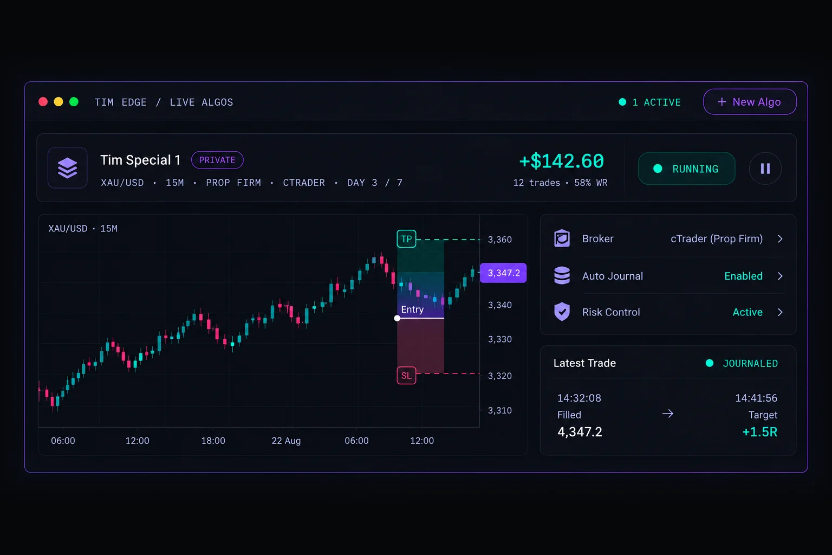The width and height of the screenshot is (832, 555).
Task: Click the 'cTrader (Prop Firm)' value
Action: pyautogui.click(x=717, y=238)
